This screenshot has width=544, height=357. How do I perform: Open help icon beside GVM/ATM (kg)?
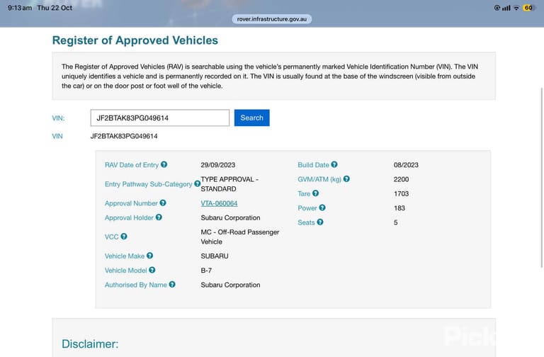[346, 179]
